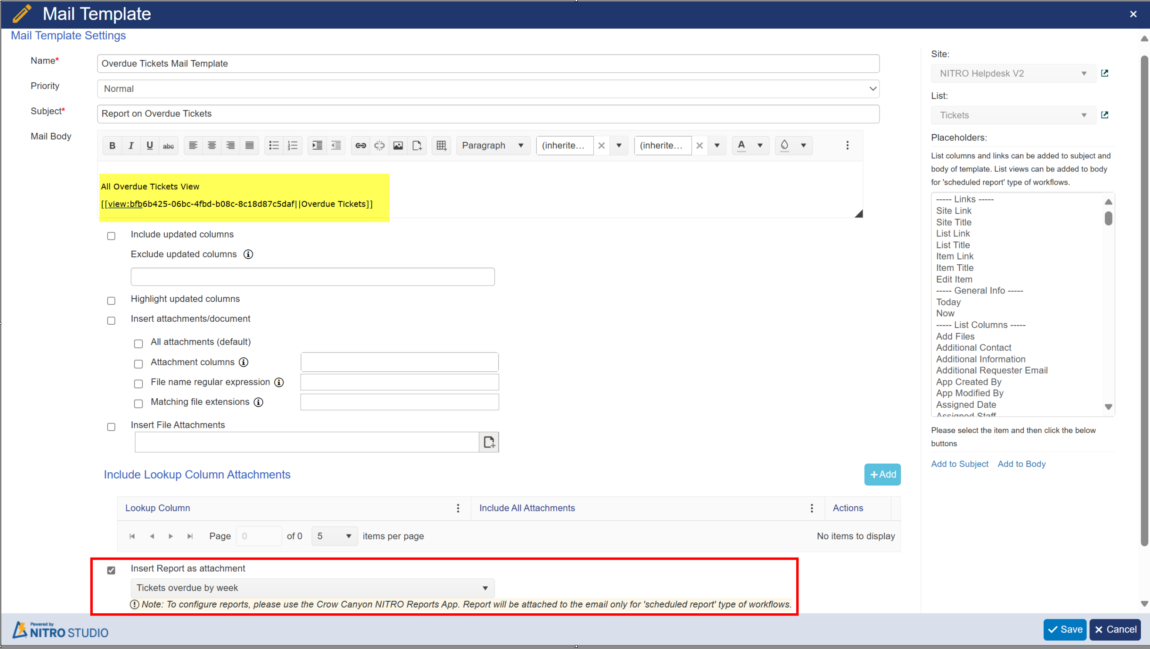Enable Highlight updated columns
The image size is (1150, 649).
(x=111, y=301)
